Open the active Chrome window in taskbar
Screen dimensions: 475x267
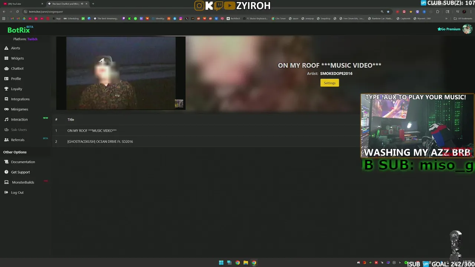tap(254, 263)
